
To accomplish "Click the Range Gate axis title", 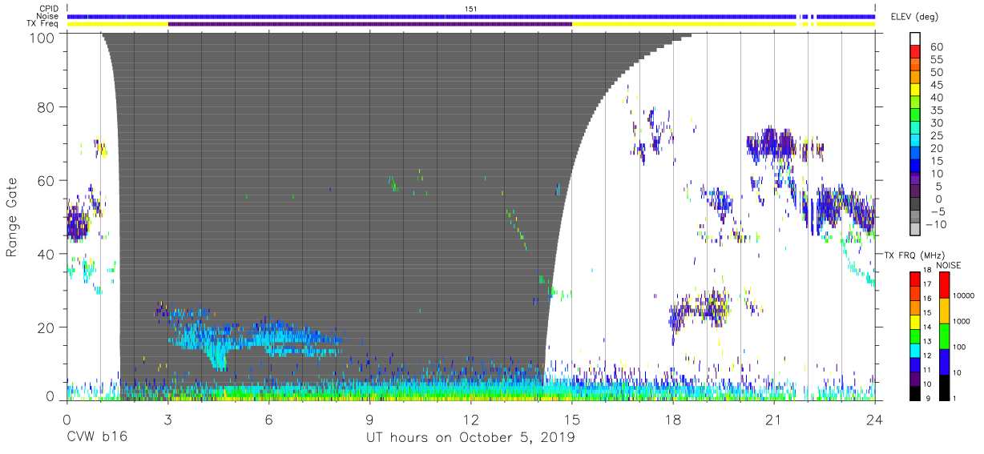I will coord(12,217).
